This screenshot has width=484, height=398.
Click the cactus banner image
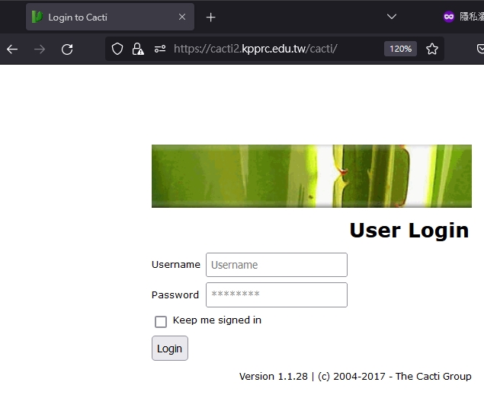coord(312,176)
